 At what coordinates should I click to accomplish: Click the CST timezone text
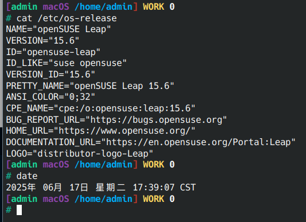pos(188,188)
